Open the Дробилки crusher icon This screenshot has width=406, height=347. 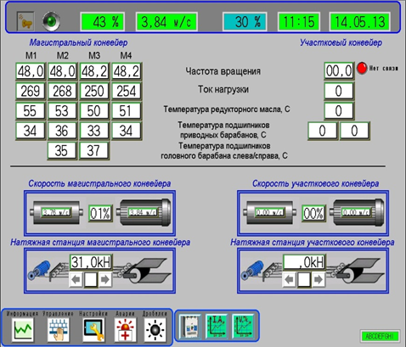click(155, 329)
